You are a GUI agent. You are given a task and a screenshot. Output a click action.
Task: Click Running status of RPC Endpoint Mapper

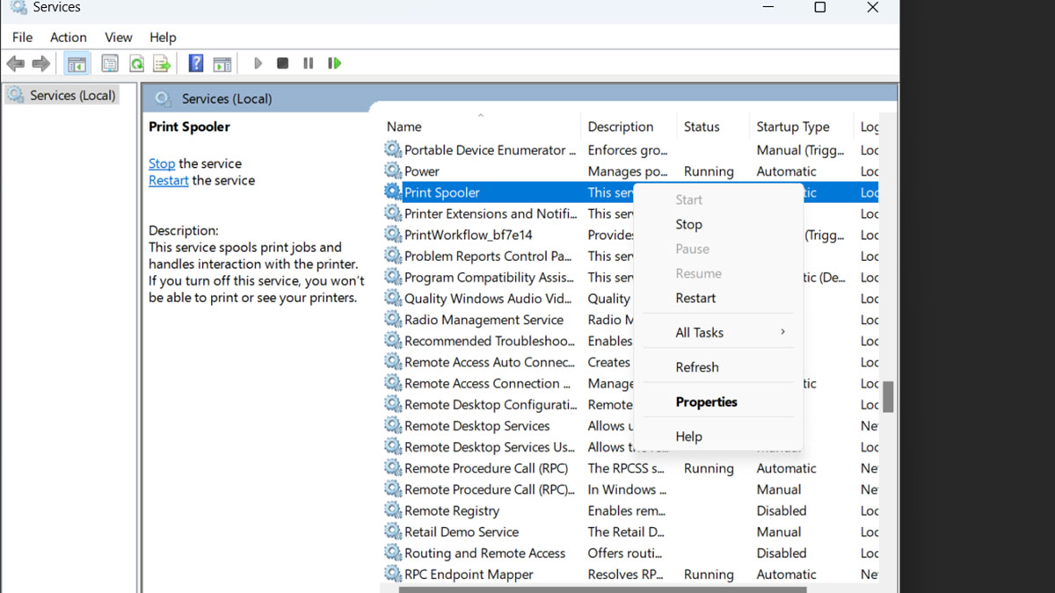click(x=709, y=575)
